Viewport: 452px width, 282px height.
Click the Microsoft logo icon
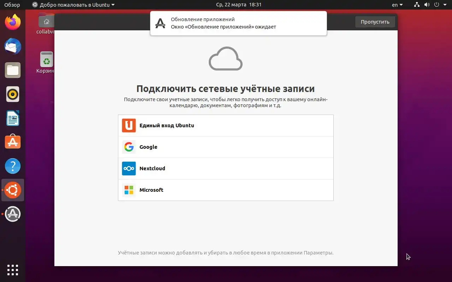point(129,190)
